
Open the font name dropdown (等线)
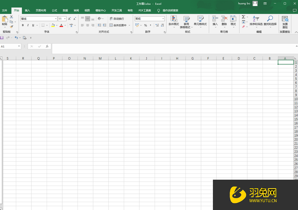[56, 19]
